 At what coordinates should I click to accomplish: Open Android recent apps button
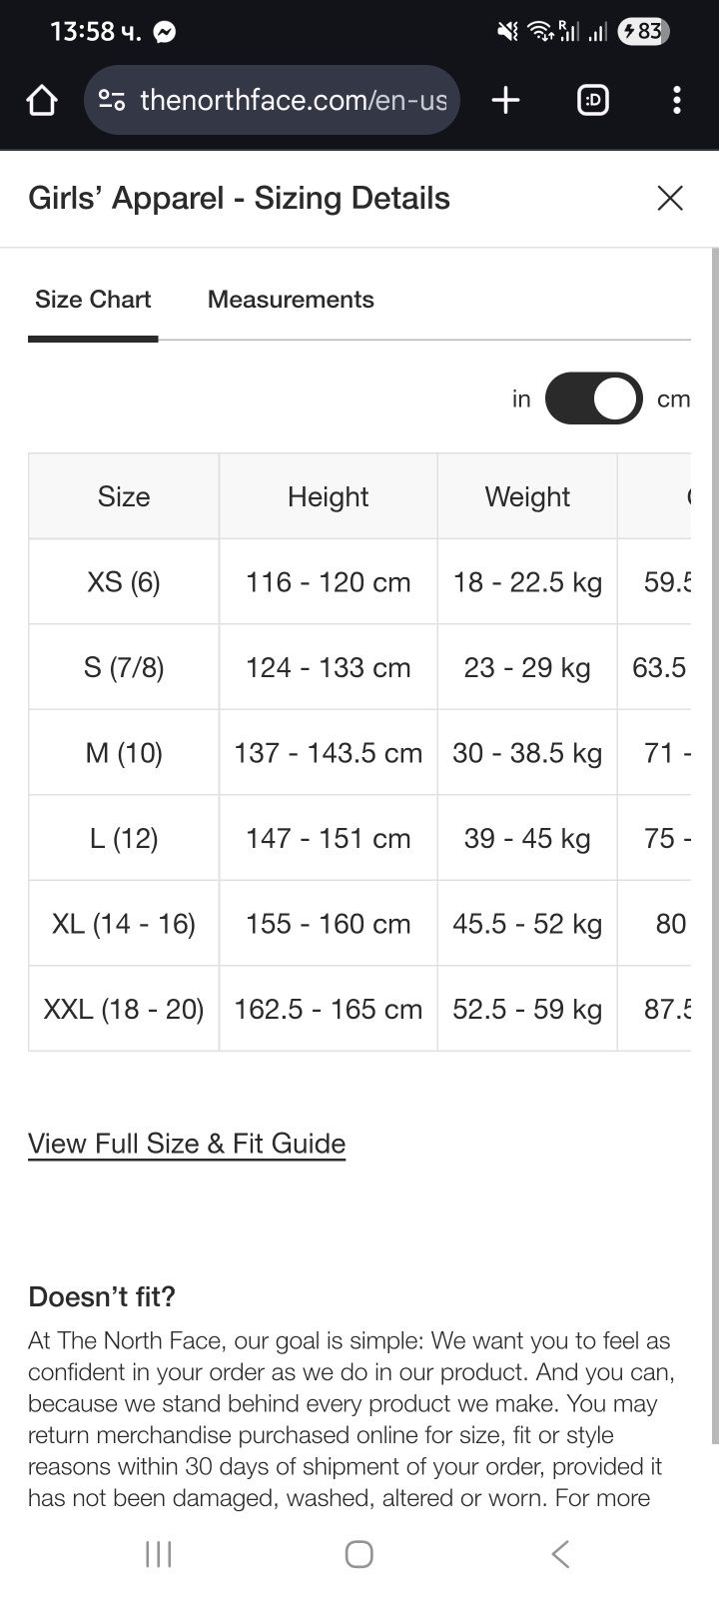(159, 1553)
